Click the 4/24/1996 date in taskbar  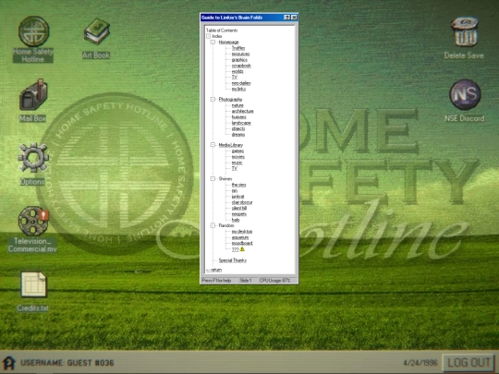pyautogui.click(x=420, y=363)
